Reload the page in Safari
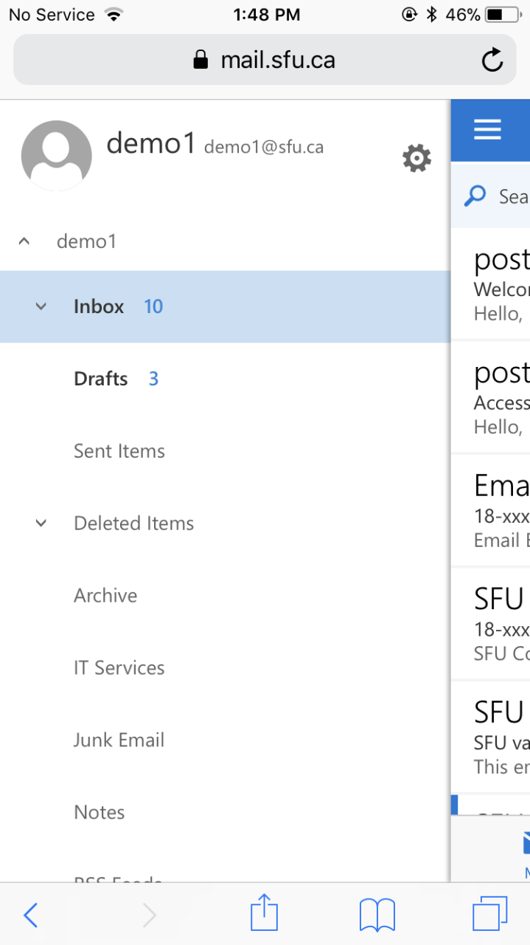The image size is (530, 945). pos(492,60)
